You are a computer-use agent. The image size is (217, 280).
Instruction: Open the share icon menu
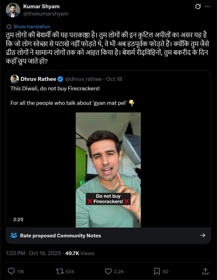tap(205, 271)
